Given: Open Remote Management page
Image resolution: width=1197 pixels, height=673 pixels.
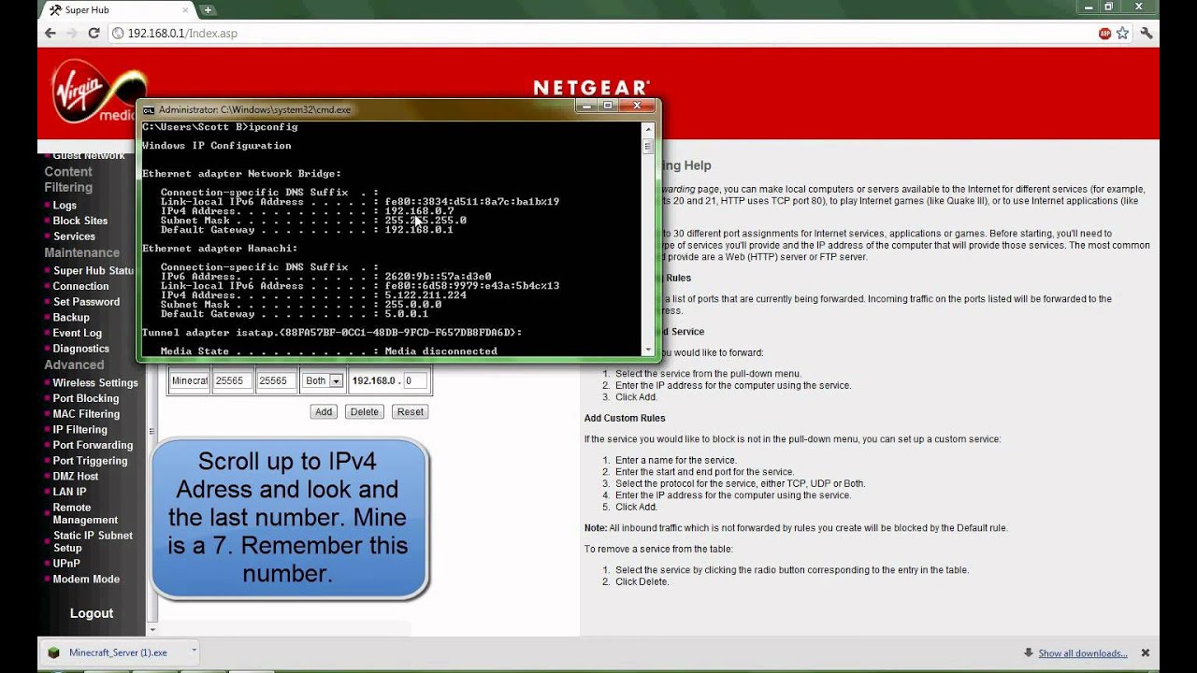Looking at the screenshot, I should pyautogui.click(x=85, y=513).
